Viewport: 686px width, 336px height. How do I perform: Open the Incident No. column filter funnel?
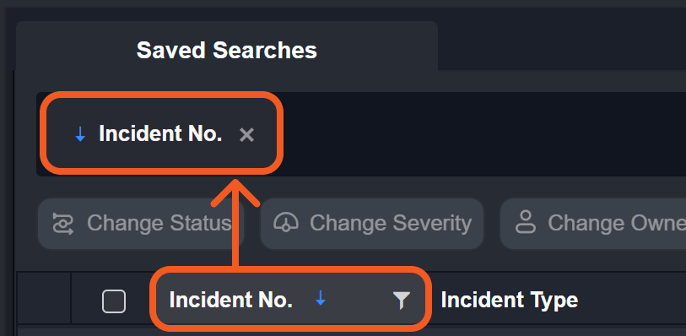coord(401,301)
